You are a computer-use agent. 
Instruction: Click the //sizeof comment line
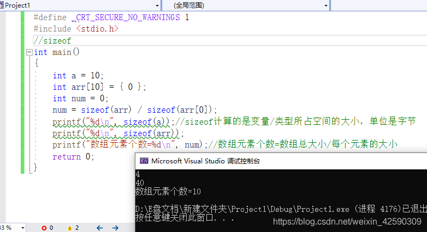[x=52, y=41]
